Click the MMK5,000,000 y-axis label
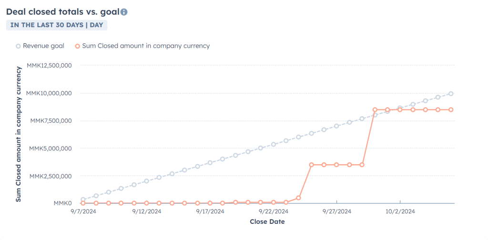Image resolution: width=488 pixels, height=240 pixels. click(51, 148)
